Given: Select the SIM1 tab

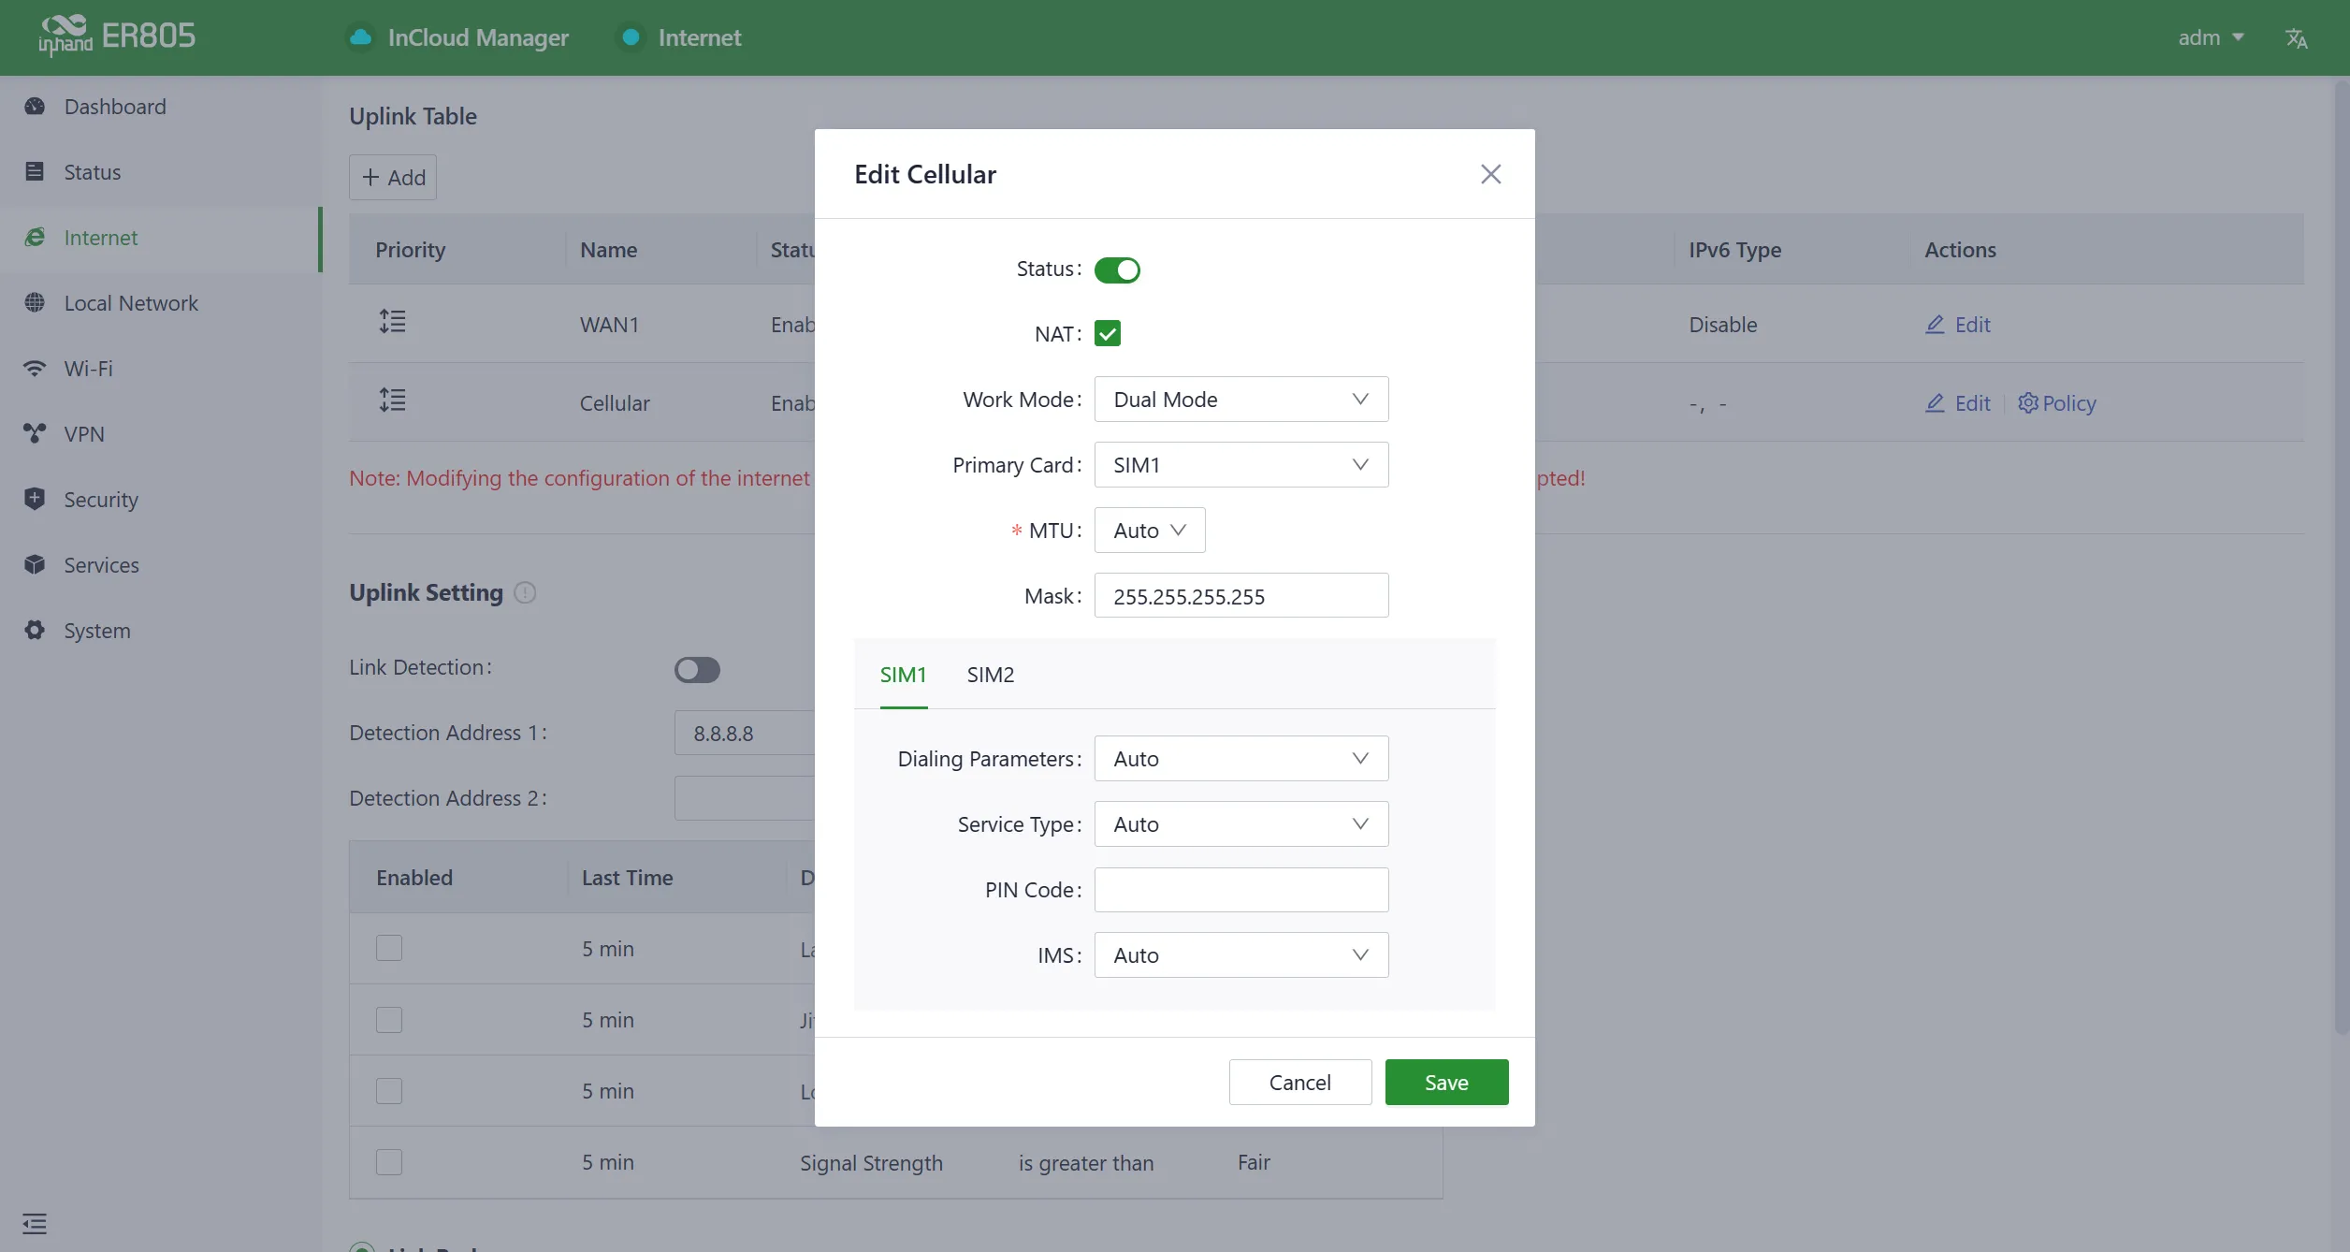Looking at the screenshot, I should pyautogui.click(x=903, y=675).
